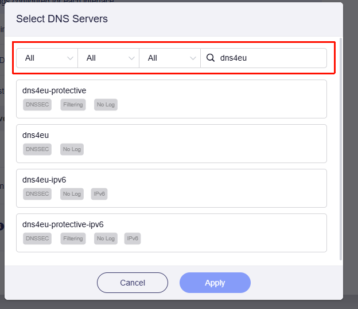Select the dns4eu-protective server
This screenshot has width=358, height=309.
pyautogui.click(x=172, y=91)
